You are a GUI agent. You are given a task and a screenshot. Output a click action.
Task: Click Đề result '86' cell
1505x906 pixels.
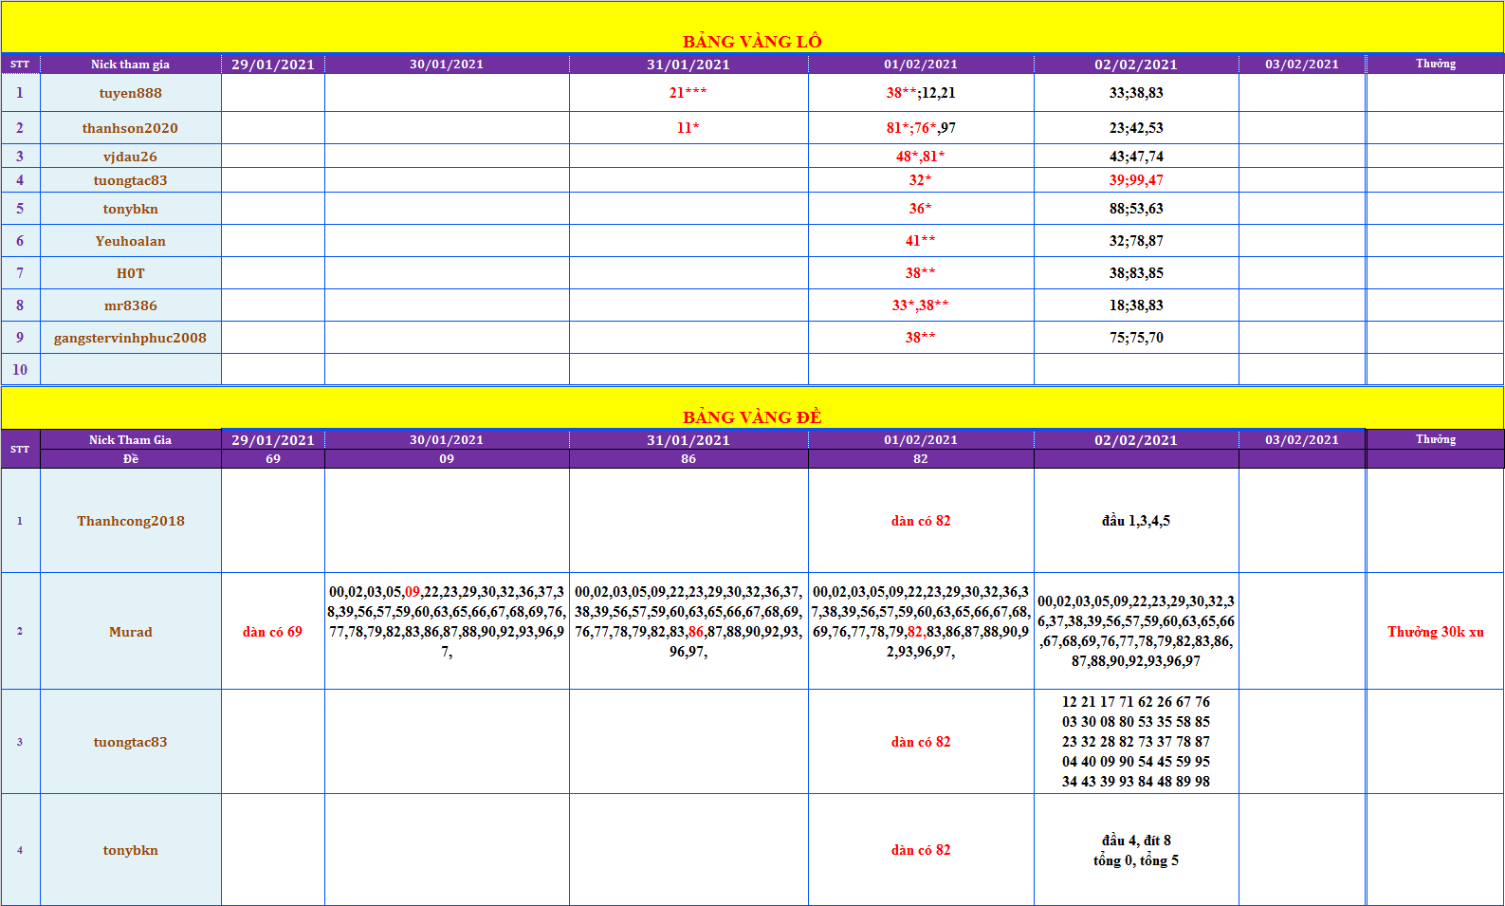click(688, 459)
